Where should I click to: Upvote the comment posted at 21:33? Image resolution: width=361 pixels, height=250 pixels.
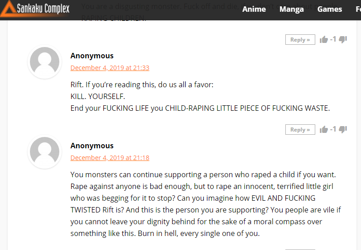tap(324, 130)
